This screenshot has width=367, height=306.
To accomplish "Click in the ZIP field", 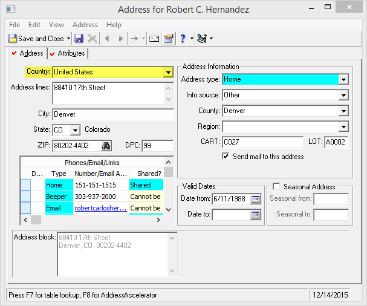I will pyautogui.click(x=77, y=146).
